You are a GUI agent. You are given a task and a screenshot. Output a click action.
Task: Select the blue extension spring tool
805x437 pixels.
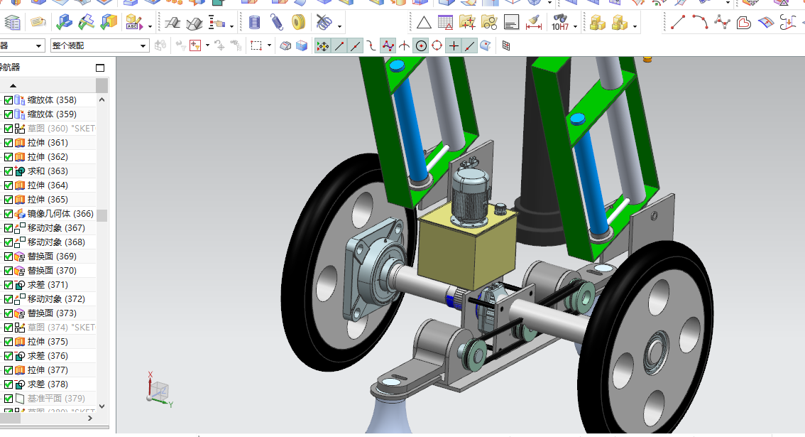point(277,22)
